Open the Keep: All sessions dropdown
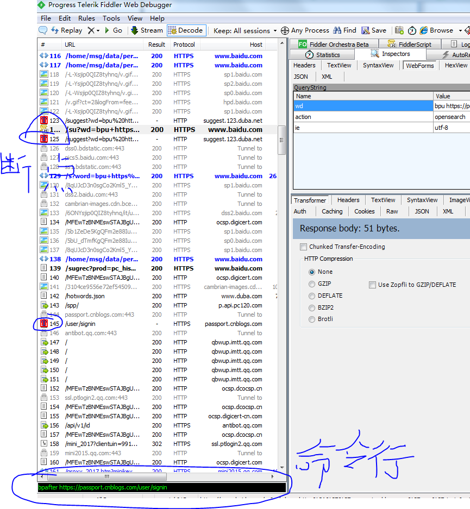470x509 pixels. click(x=245, y=31)
